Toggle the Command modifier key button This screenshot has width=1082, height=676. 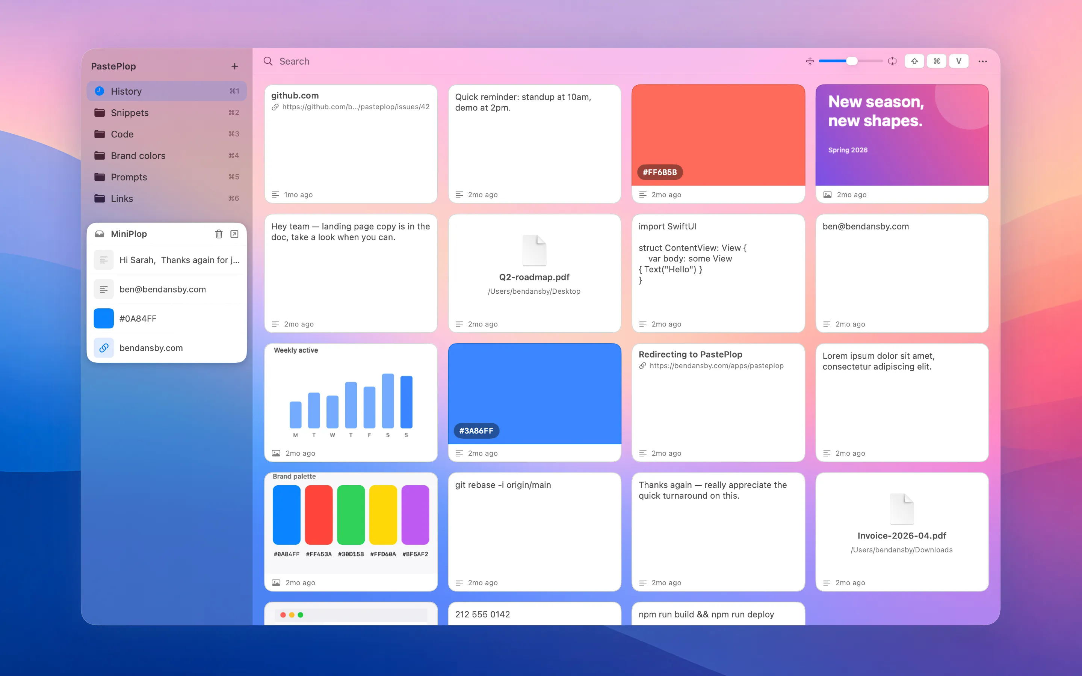937,61
